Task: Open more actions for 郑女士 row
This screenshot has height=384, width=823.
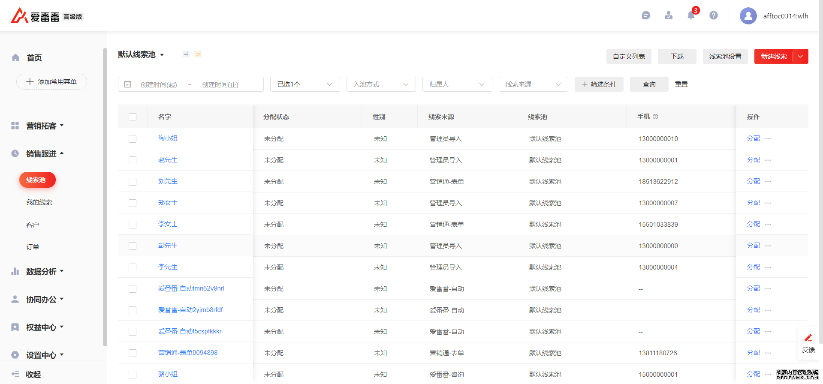Action: (768, 203)
